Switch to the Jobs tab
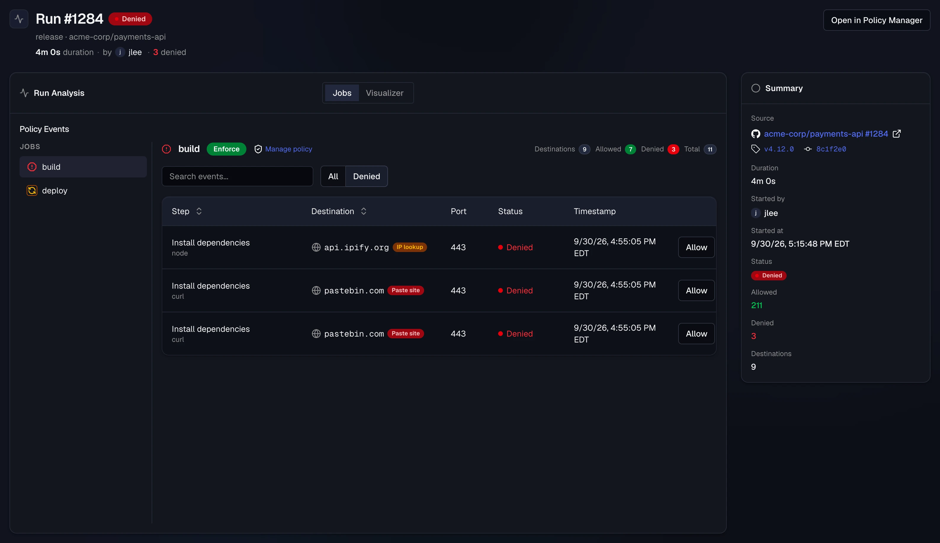The width and height of the screenshot is (940, 543). tap(342, 93)
